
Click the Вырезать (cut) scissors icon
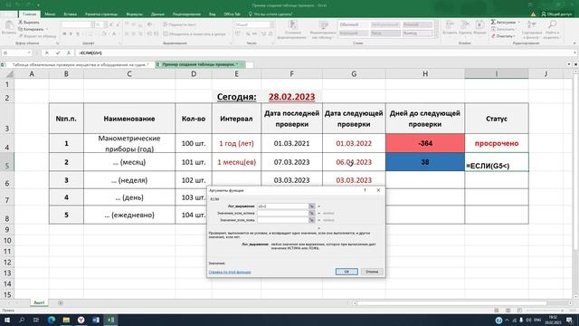point(20,22)
